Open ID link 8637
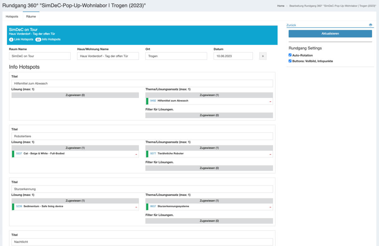 pyautogui.click(x=153, y=206)
